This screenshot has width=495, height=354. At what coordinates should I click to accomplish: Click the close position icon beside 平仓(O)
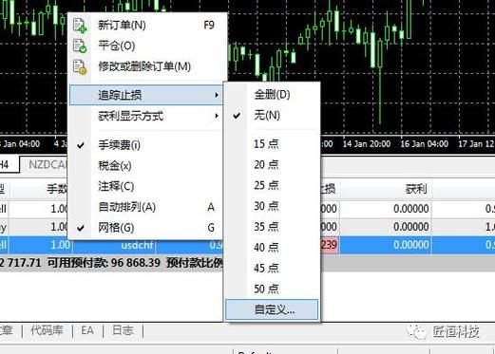point(80,46)
